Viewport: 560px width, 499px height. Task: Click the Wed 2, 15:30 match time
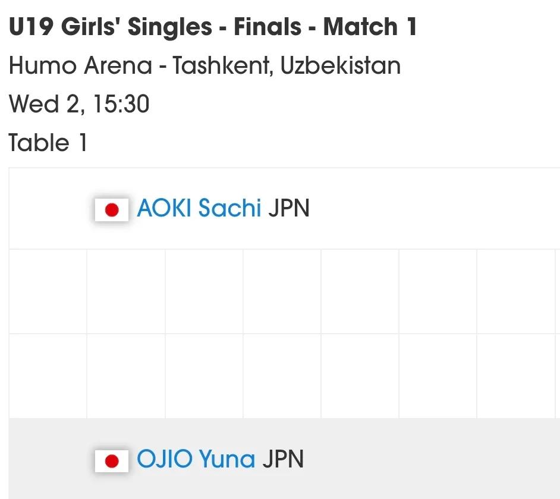(x=79, y=104)
